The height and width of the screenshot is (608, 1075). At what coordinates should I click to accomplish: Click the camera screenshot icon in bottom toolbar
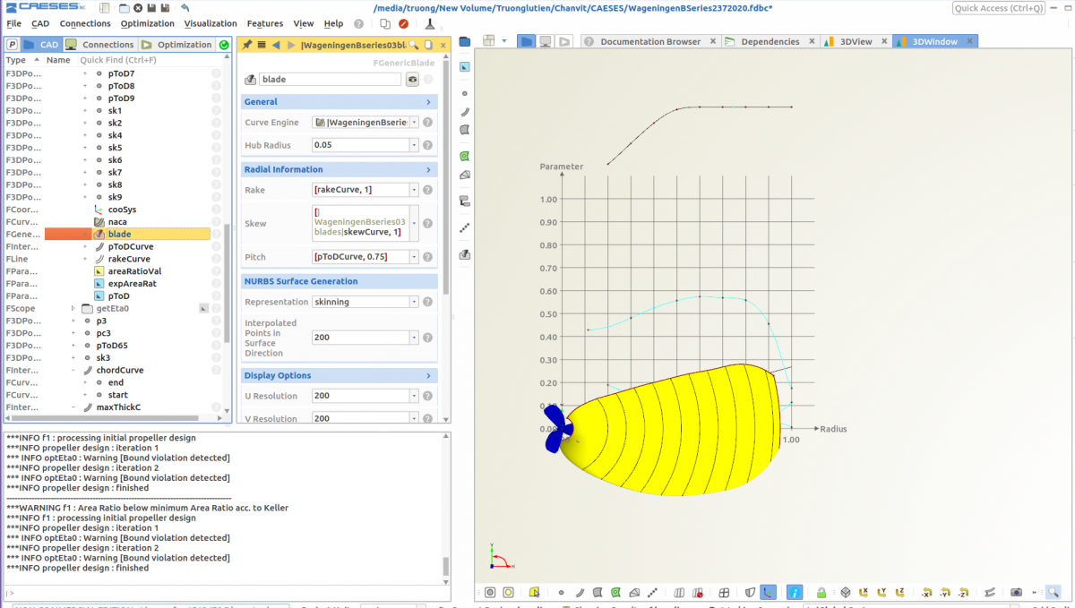point(1016,592)
